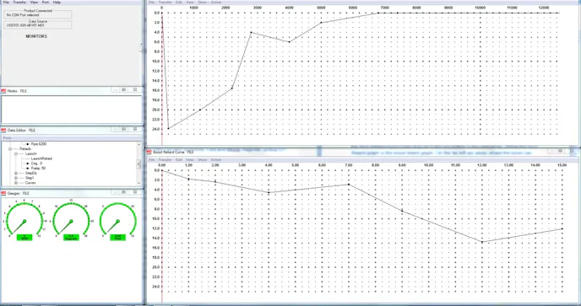Click inside the Notes text area
This screenshot has width=581, height=306.
click(x=72, y=109)
